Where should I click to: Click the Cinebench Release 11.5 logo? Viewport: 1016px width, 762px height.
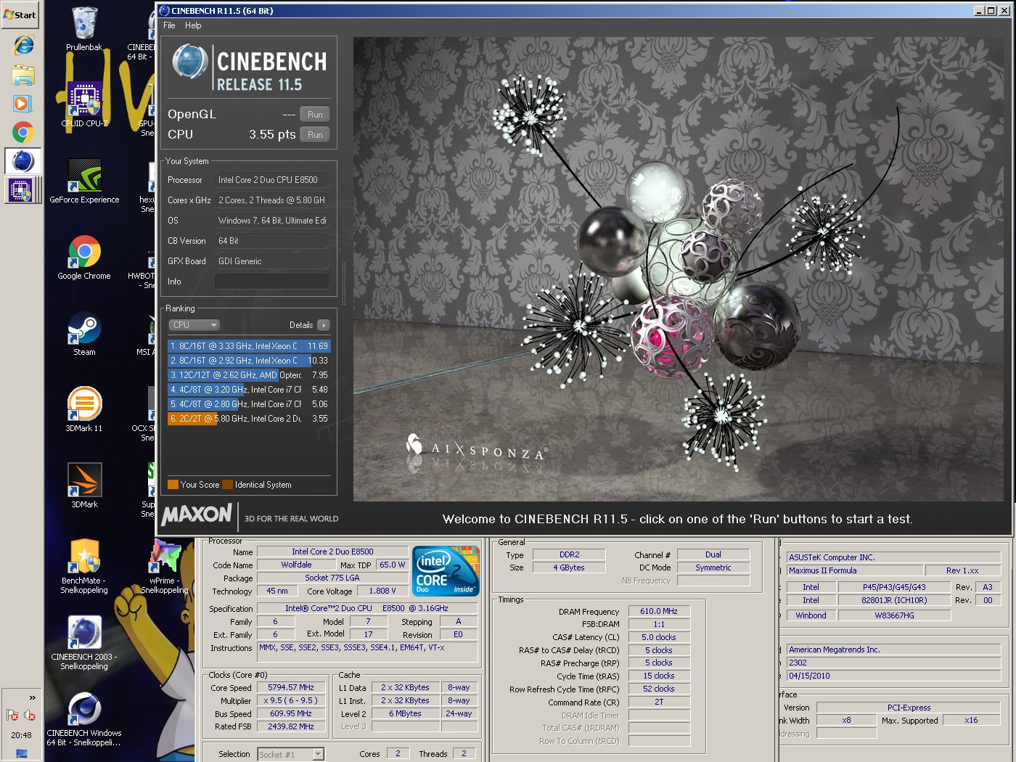point(250,67)
